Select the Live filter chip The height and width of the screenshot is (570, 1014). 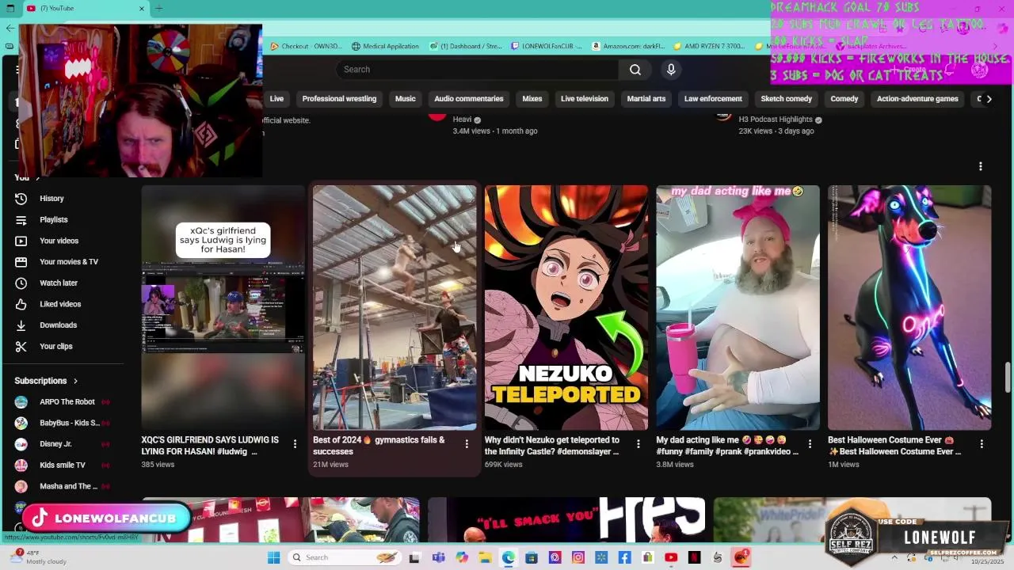[276, 99]
